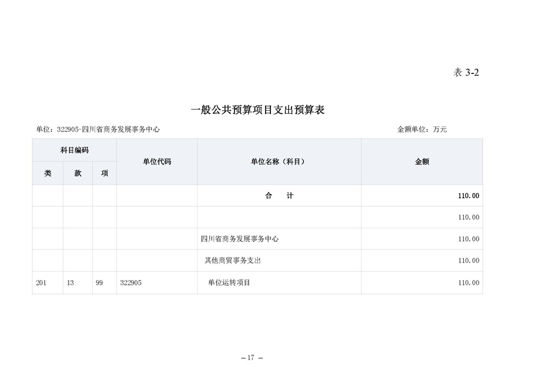
Task: Click the 其他商贸事务支出 row
Action: [235, 261]
